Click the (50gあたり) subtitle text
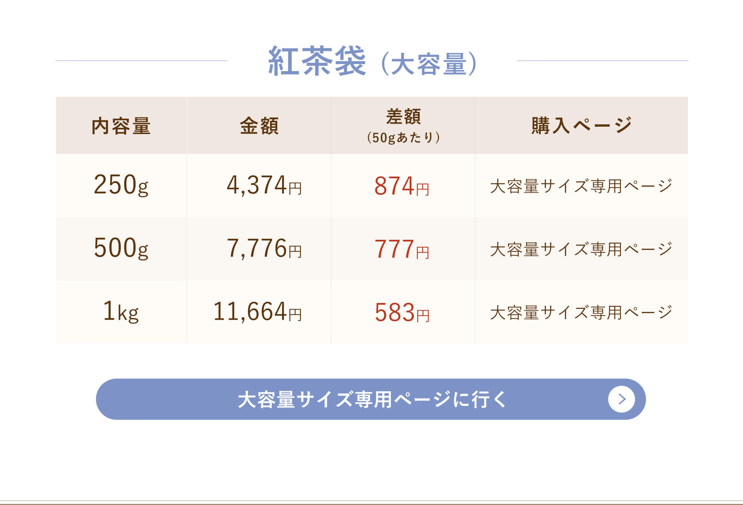Image resolution: width=743 pixels, height=505 pixels. pyautogui.click(x=403, y=137)
